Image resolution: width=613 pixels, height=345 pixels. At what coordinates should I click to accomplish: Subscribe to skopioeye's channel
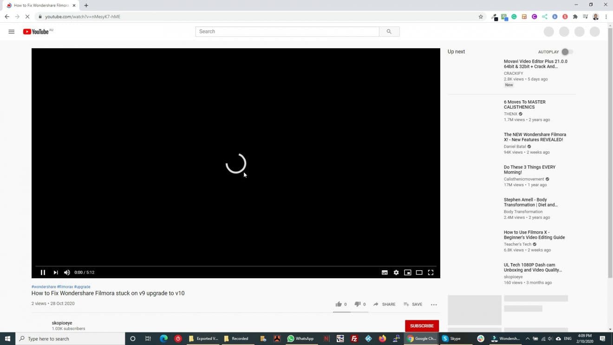[x=421, y=325]
